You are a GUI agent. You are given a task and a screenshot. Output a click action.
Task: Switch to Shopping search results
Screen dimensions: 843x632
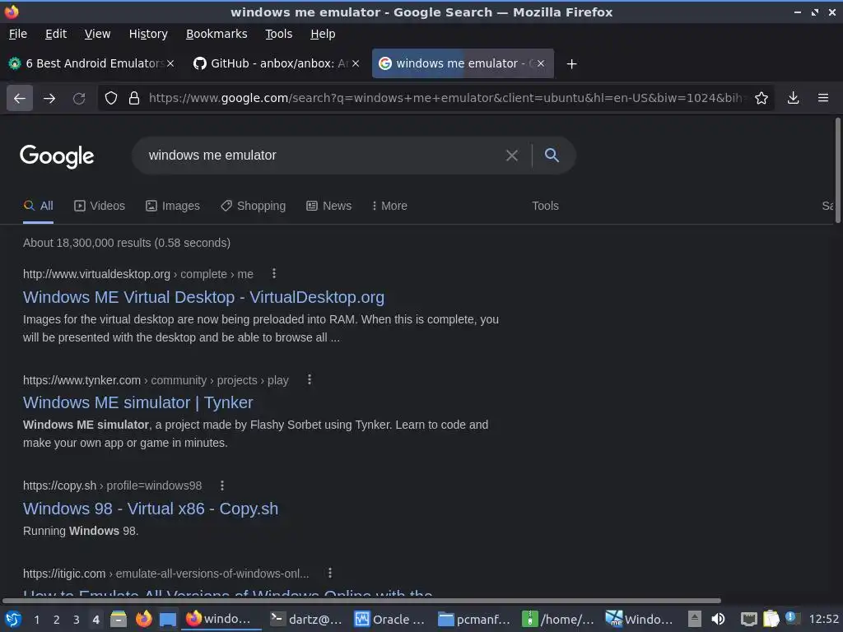(254, 206)
